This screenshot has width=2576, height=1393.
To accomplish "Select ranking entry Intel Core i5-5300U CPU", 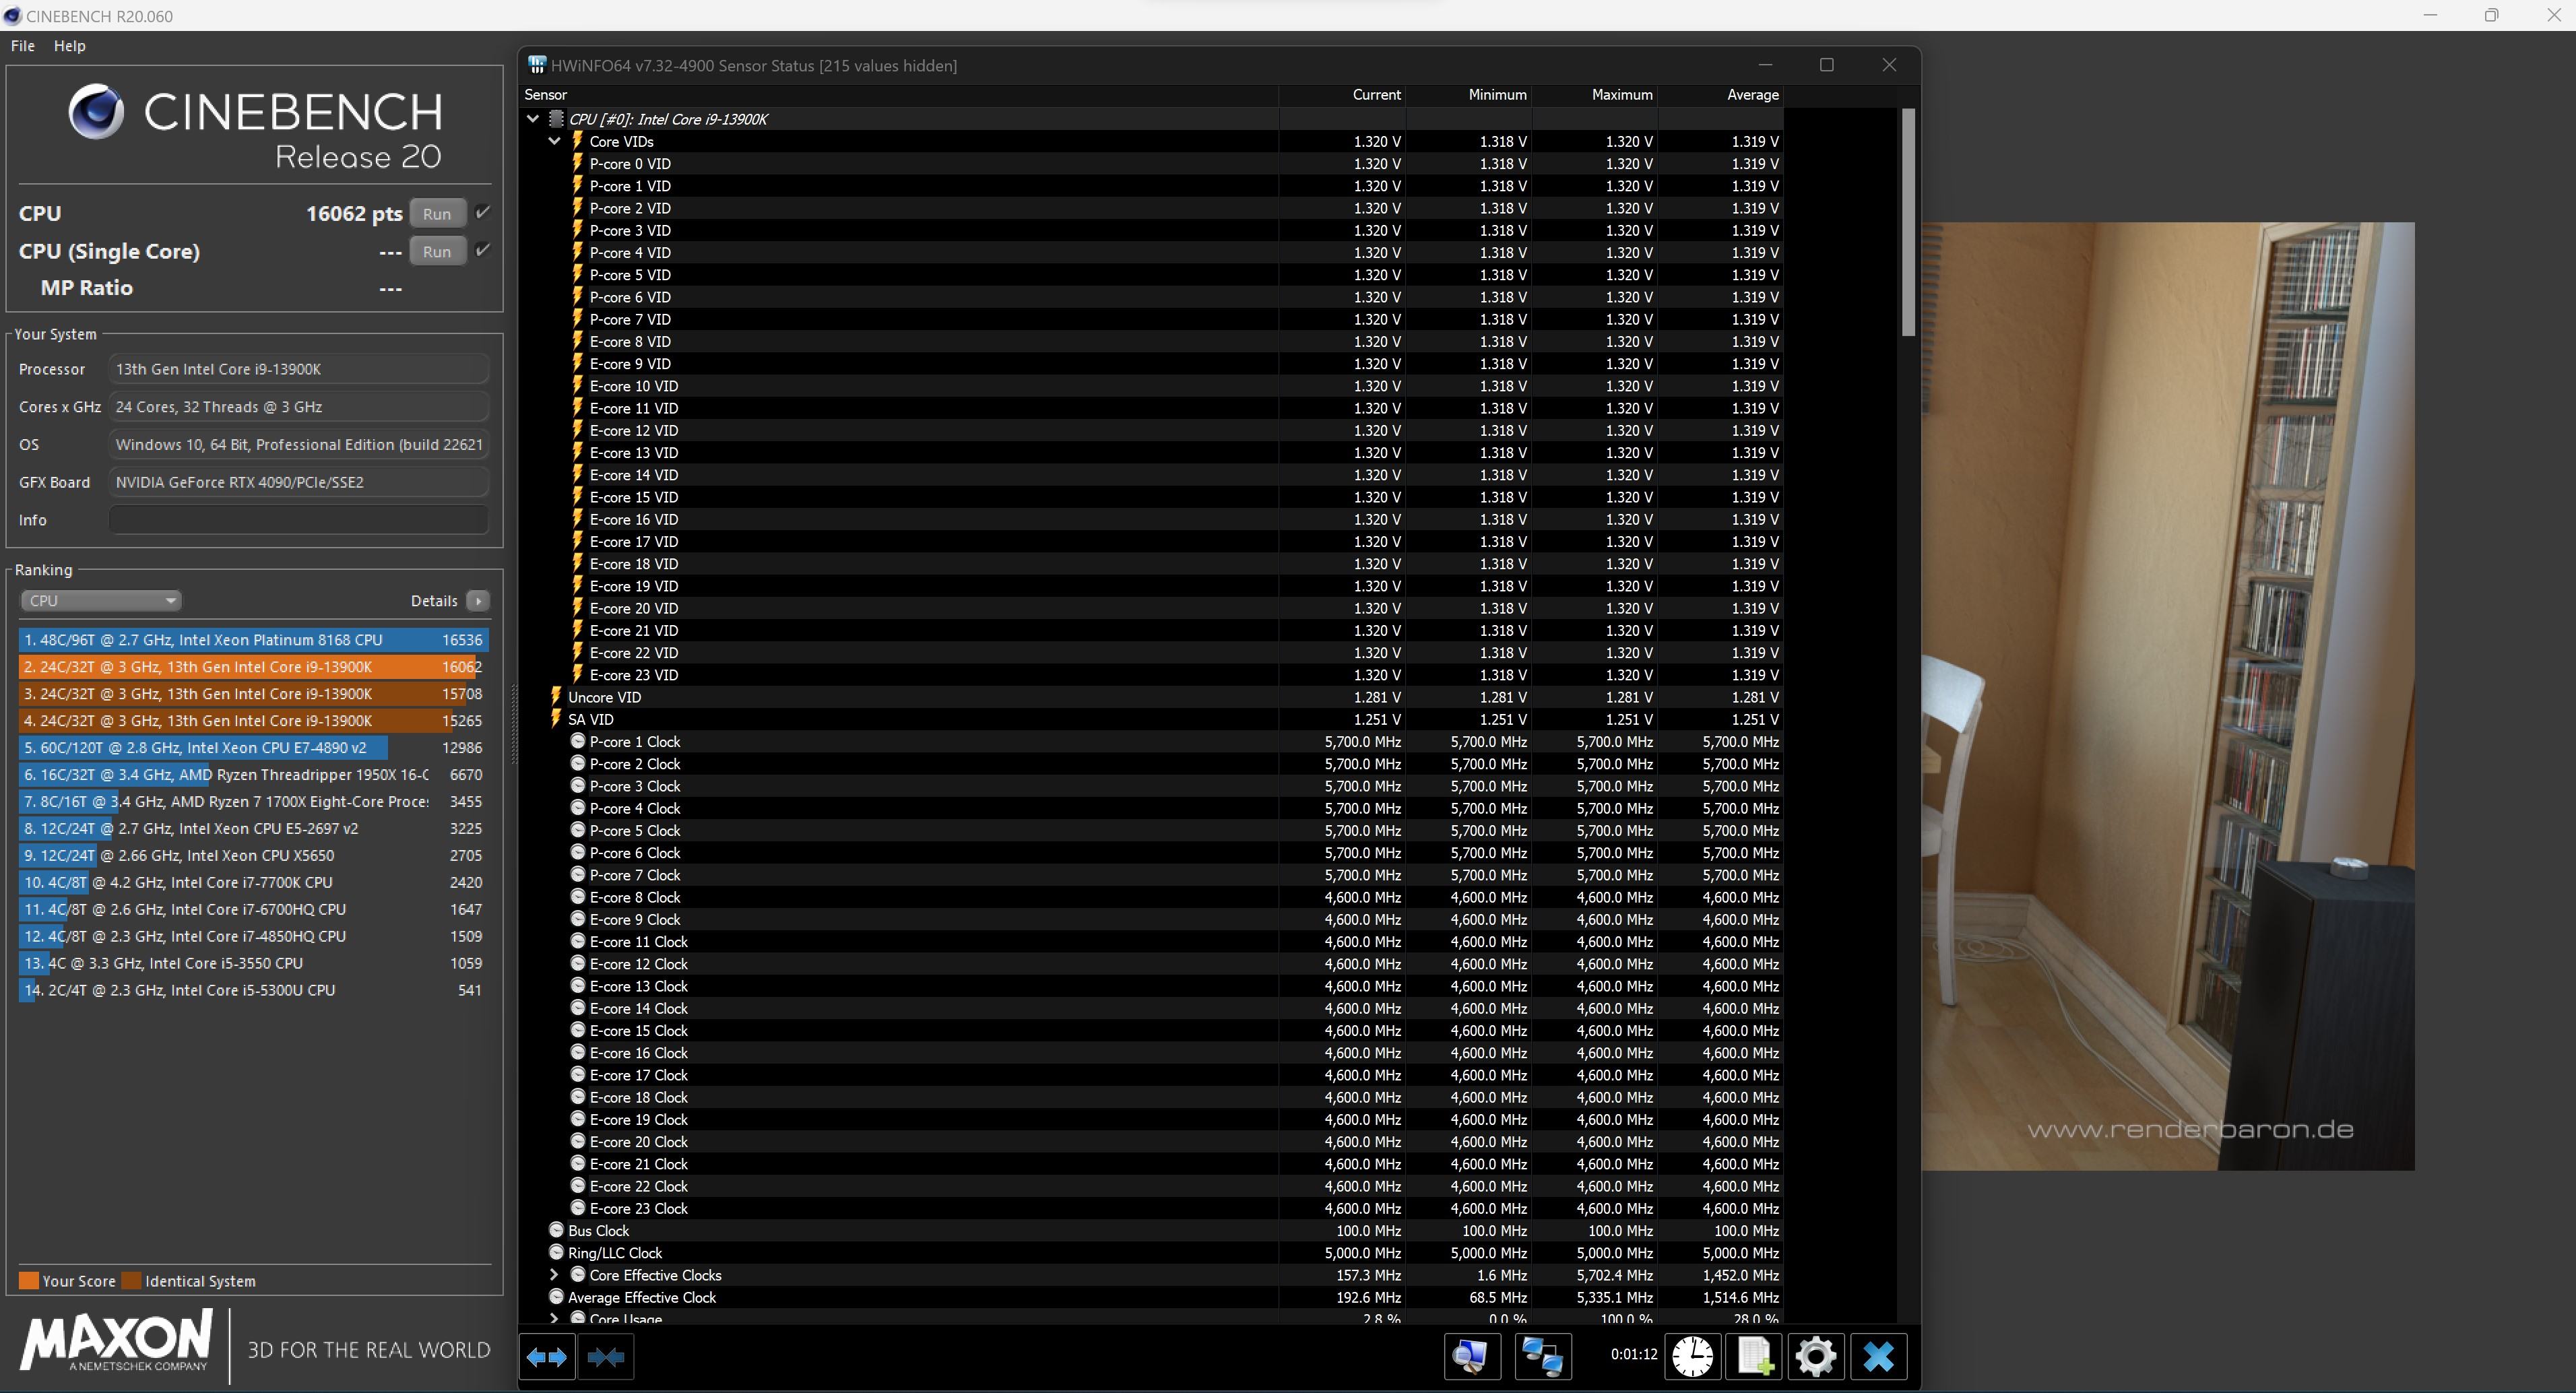I will click(x=253, y=990).
